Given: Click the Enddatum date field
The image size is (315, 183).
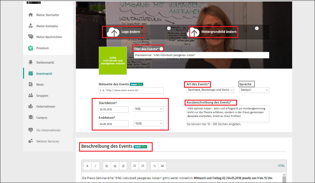Looking at the screenshot, I should 114,124.
